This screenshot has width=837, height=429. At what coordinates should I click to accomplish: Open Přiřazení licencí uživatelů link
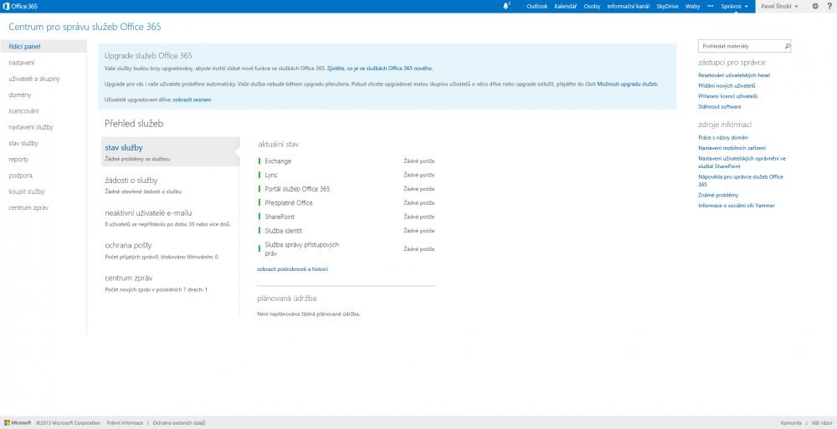(727, 96)
